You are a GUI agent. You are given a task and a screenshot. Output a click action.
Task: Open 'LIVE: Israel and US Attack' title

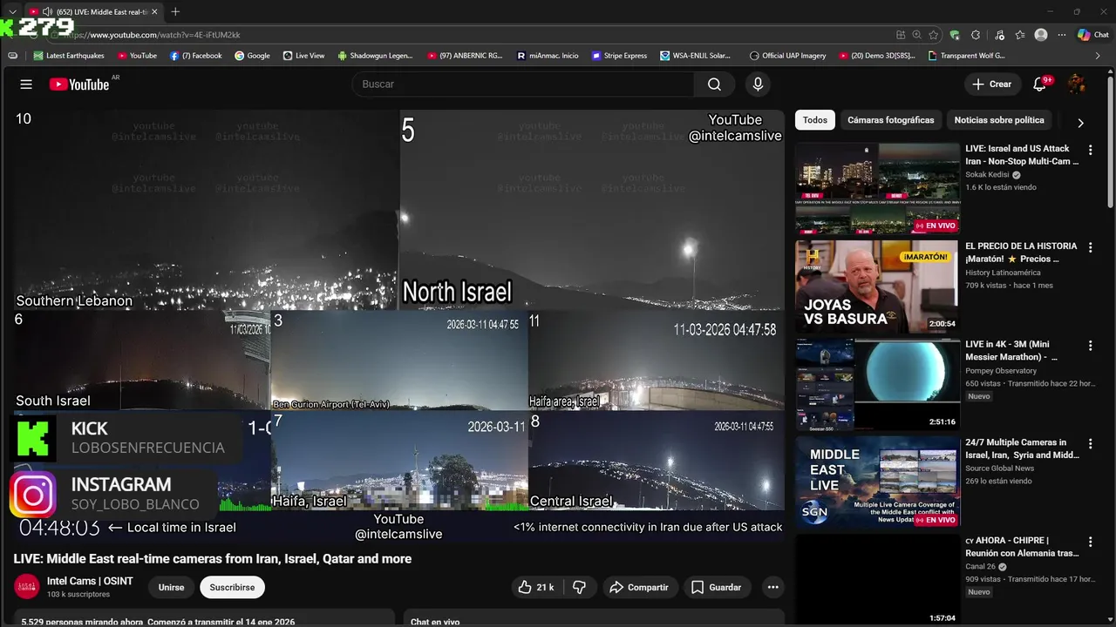[1022, 155]
